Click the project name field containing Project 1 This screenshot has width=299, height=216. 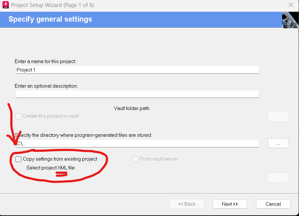pyautogui.click(x=137, y=70)
